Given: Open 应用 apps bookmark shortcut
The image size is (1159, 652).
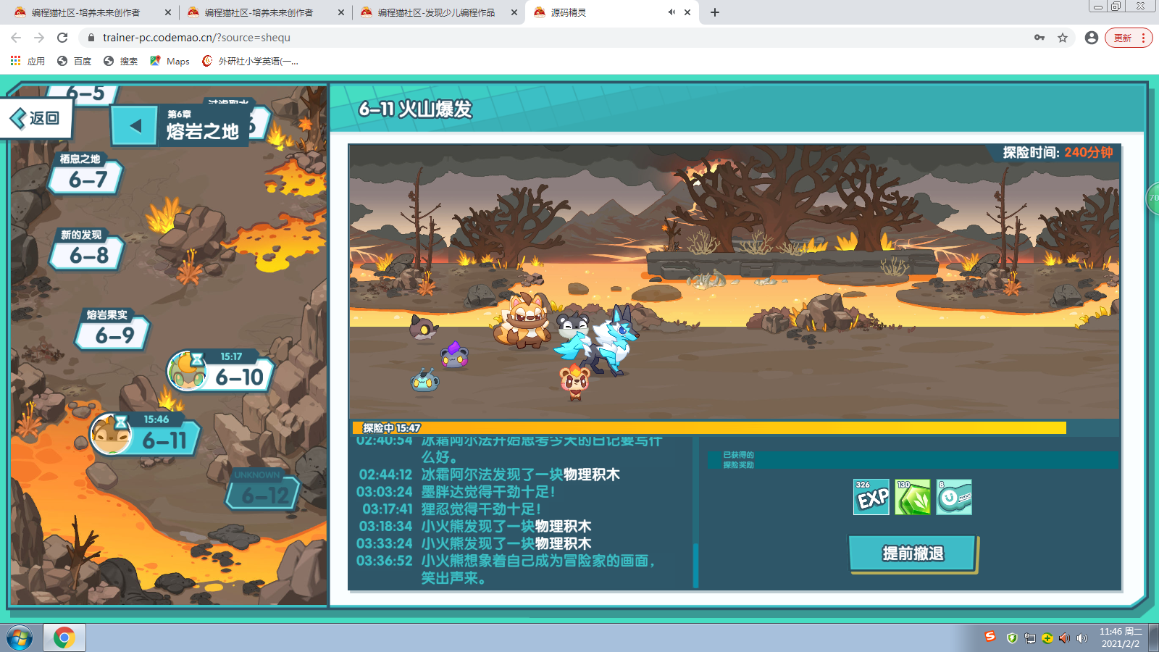Looking at the screenshot, I should (x=28, y=61).
